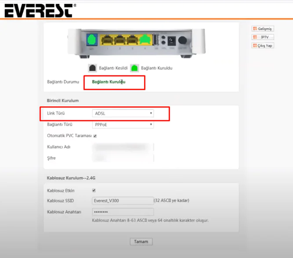Click the USB port on router image
293x258 pixels.
156,40
